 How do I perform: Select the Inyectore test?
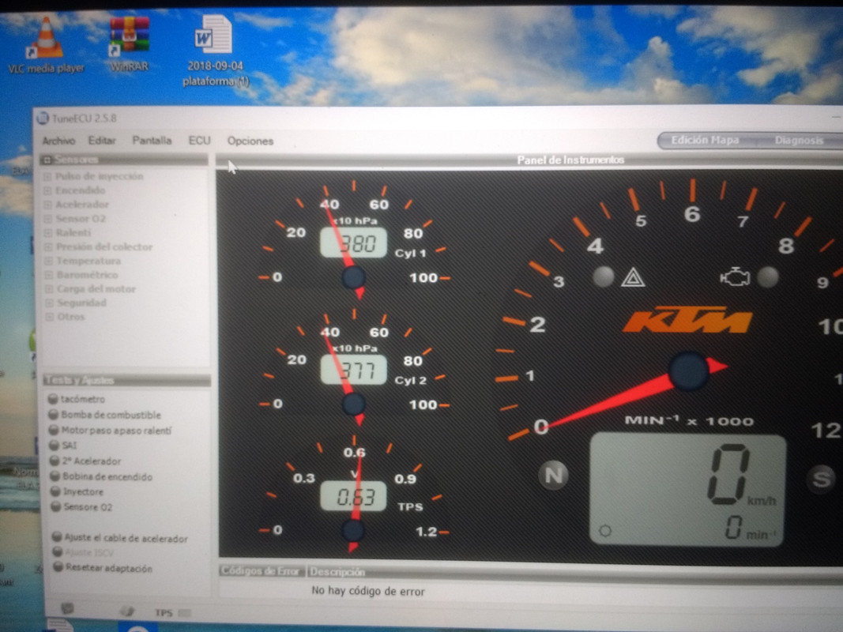pyautogui.click(x=77, y=491)
